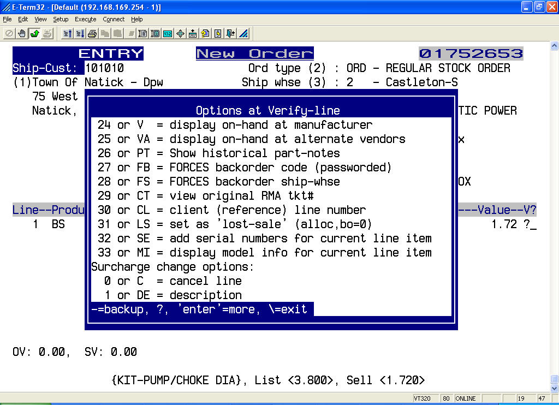The image size is (559, 405).
Task: Click the Ship-Cust value 101010
Action: (x=104, y=68)
